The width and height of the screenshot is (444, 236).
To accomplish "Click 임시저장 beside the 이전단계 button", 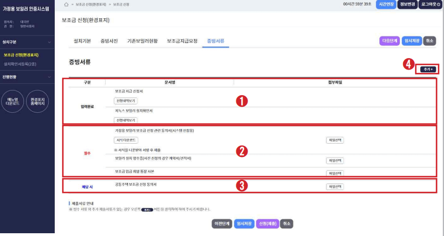I will (x=244, y=223).
